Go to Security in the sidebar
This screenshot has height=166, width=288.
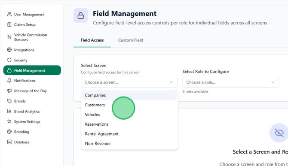point(32,60)
